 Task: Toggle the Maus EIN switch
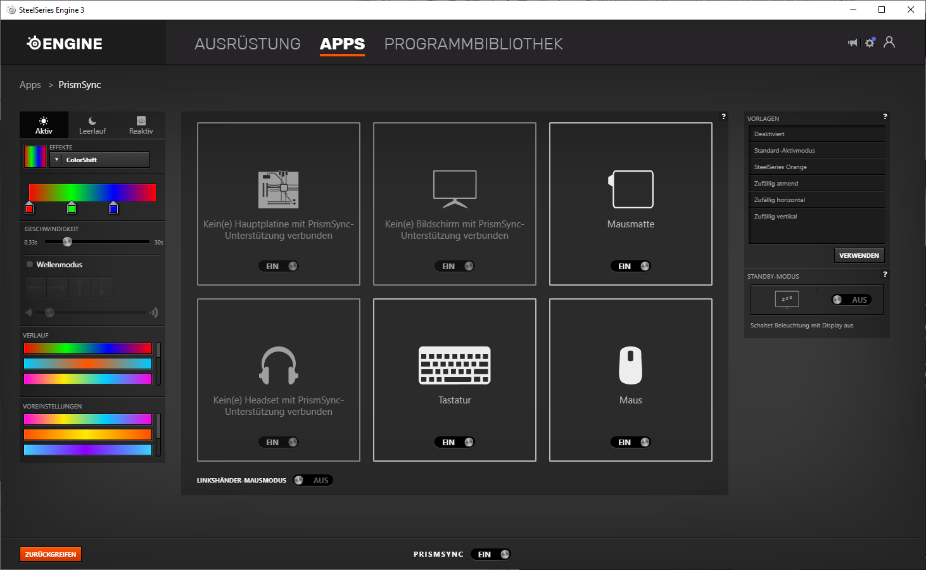point(631,442)
